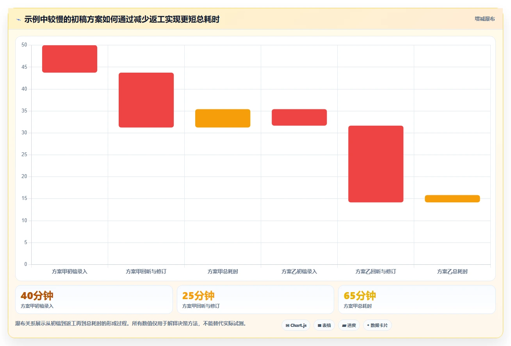Click y-axis tick label 45
The height and width of the screenshot is (346, 511).
coord(24,67)
